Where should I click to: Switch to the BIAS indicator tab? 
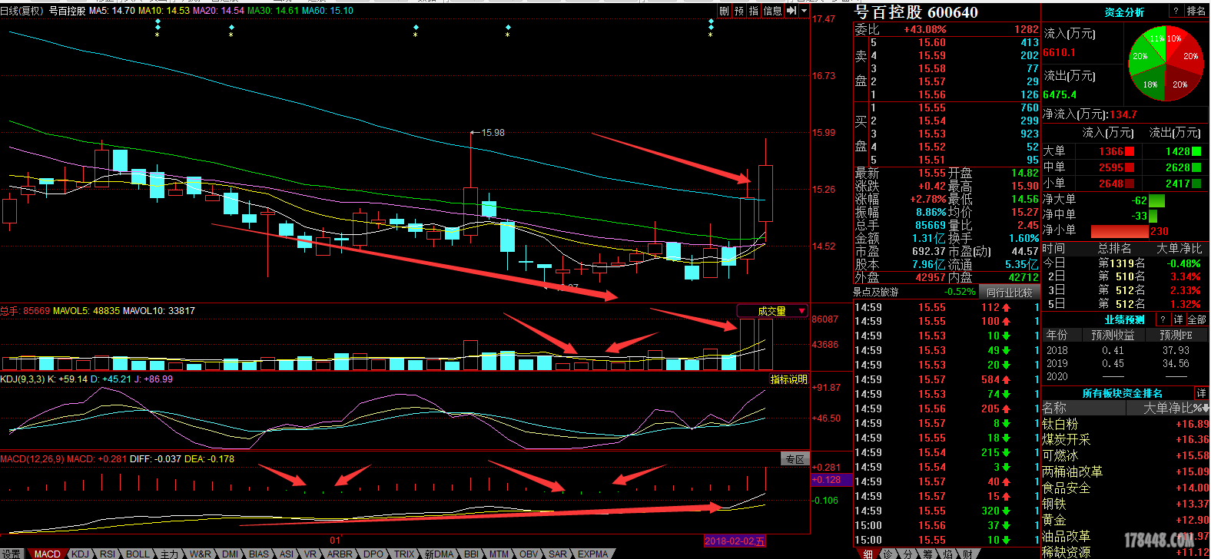(x=260, y=554)
